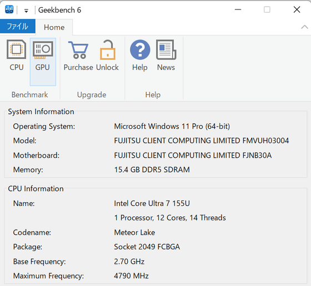Click the 2.70 GHz base frequency

tap(129, 262)
